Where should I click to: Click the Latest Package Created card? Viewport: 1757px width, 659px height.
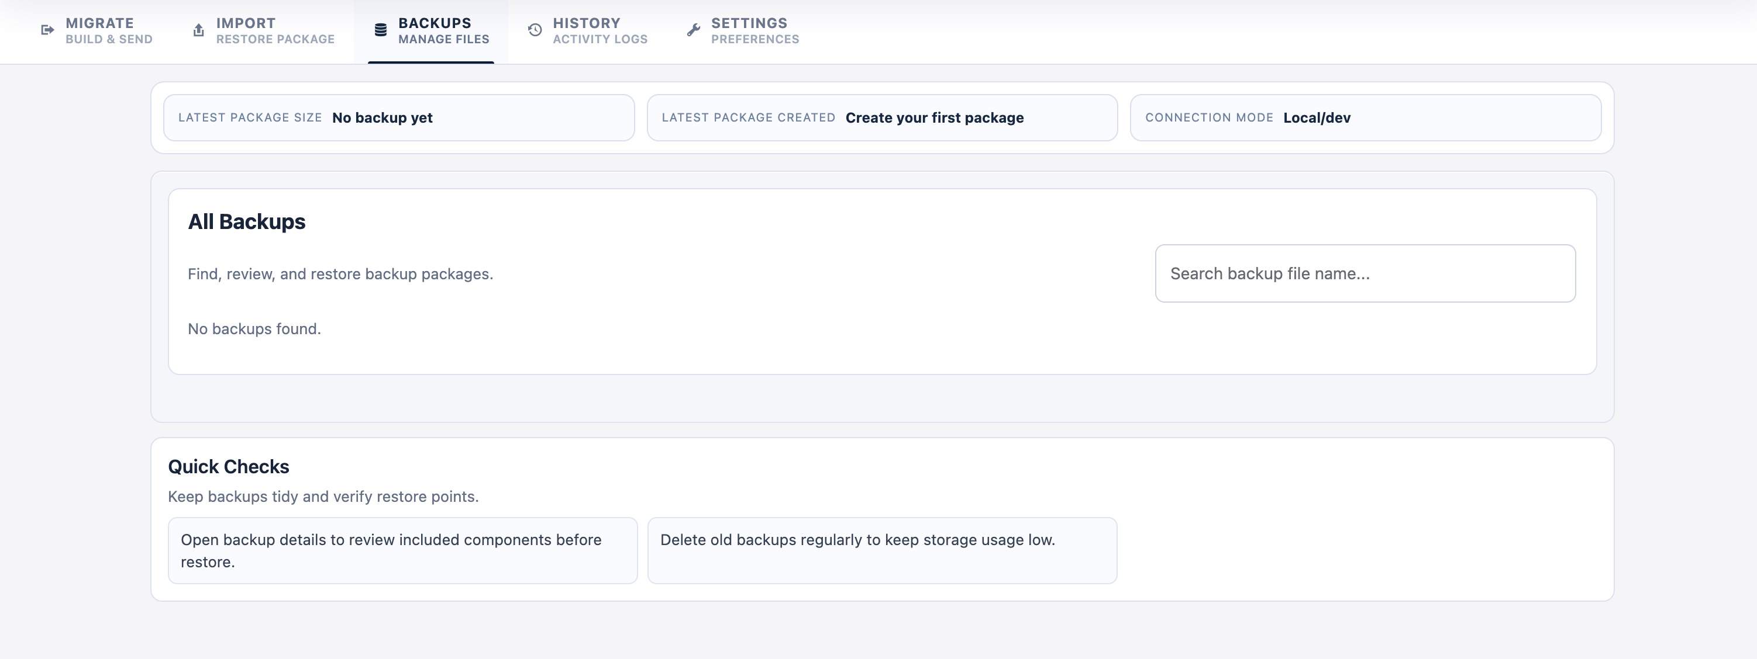(882, 117)
